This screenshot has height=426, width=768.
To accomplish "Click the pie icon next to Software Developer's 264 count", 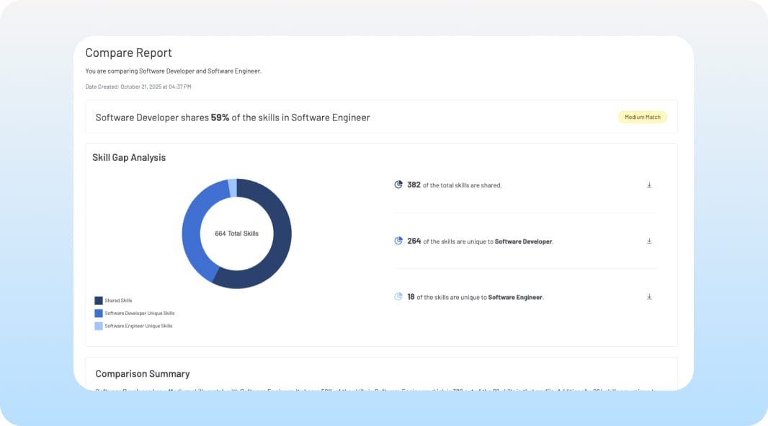I will [x=398, y=241].
